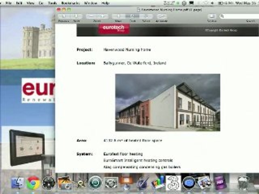Open the blue round Dock app

tap(189, 183)
